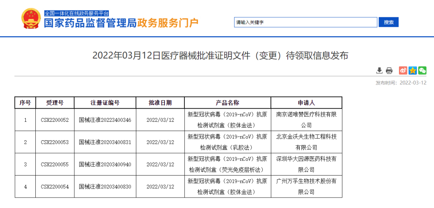Click serial number 1 cell
Image resolution: width=434 pixels, height=208 pixels.
25,120
